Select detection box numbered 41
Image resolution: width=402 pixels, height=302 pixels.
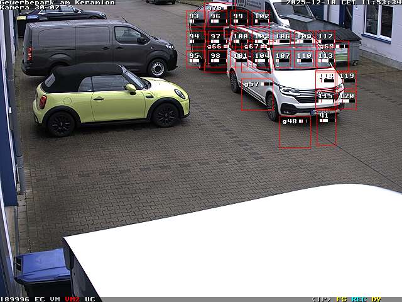click(x=326, y=128)
